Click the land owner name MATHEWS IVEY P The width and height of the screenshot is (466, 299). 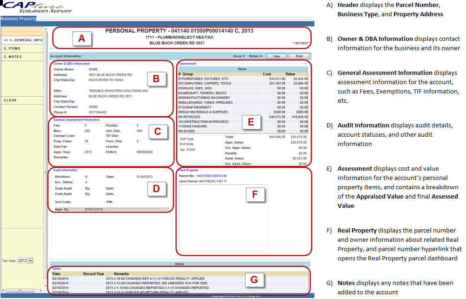(213, 181)
